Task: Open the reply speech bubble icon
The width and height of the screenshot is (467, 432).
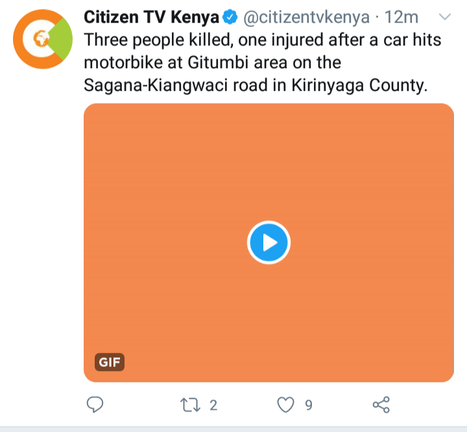Action: [x=95, y=405]
